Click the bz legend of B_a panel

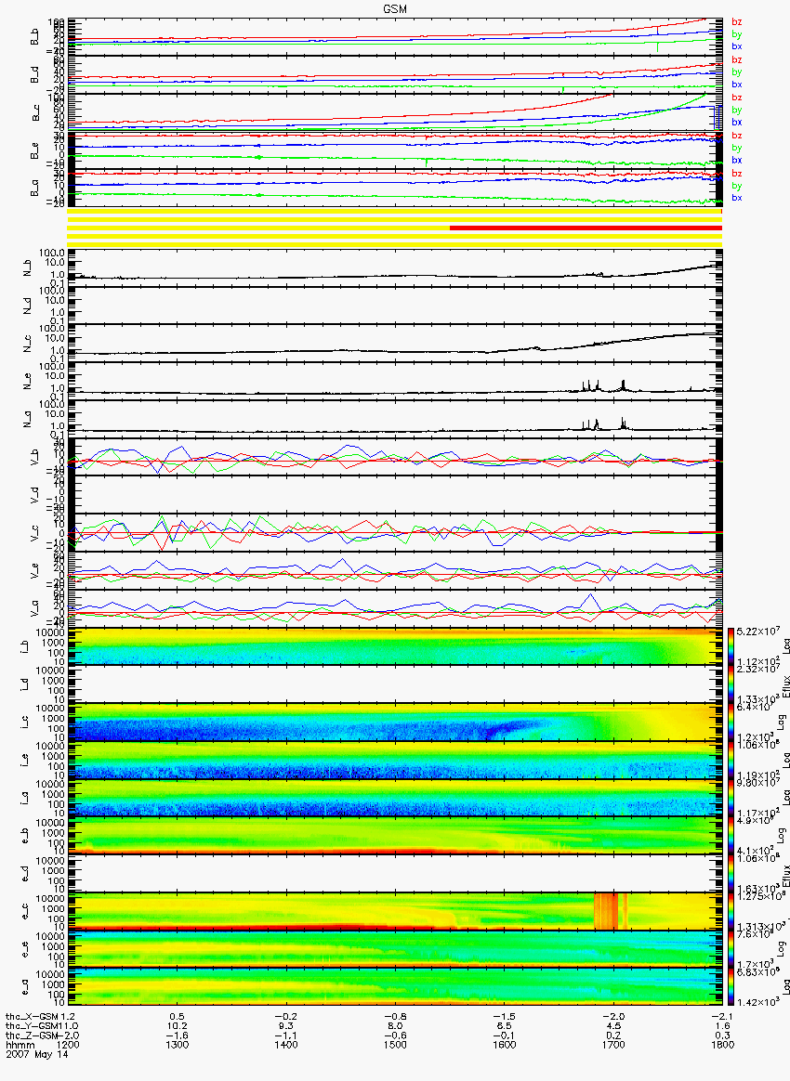click(x=737, y=173)
